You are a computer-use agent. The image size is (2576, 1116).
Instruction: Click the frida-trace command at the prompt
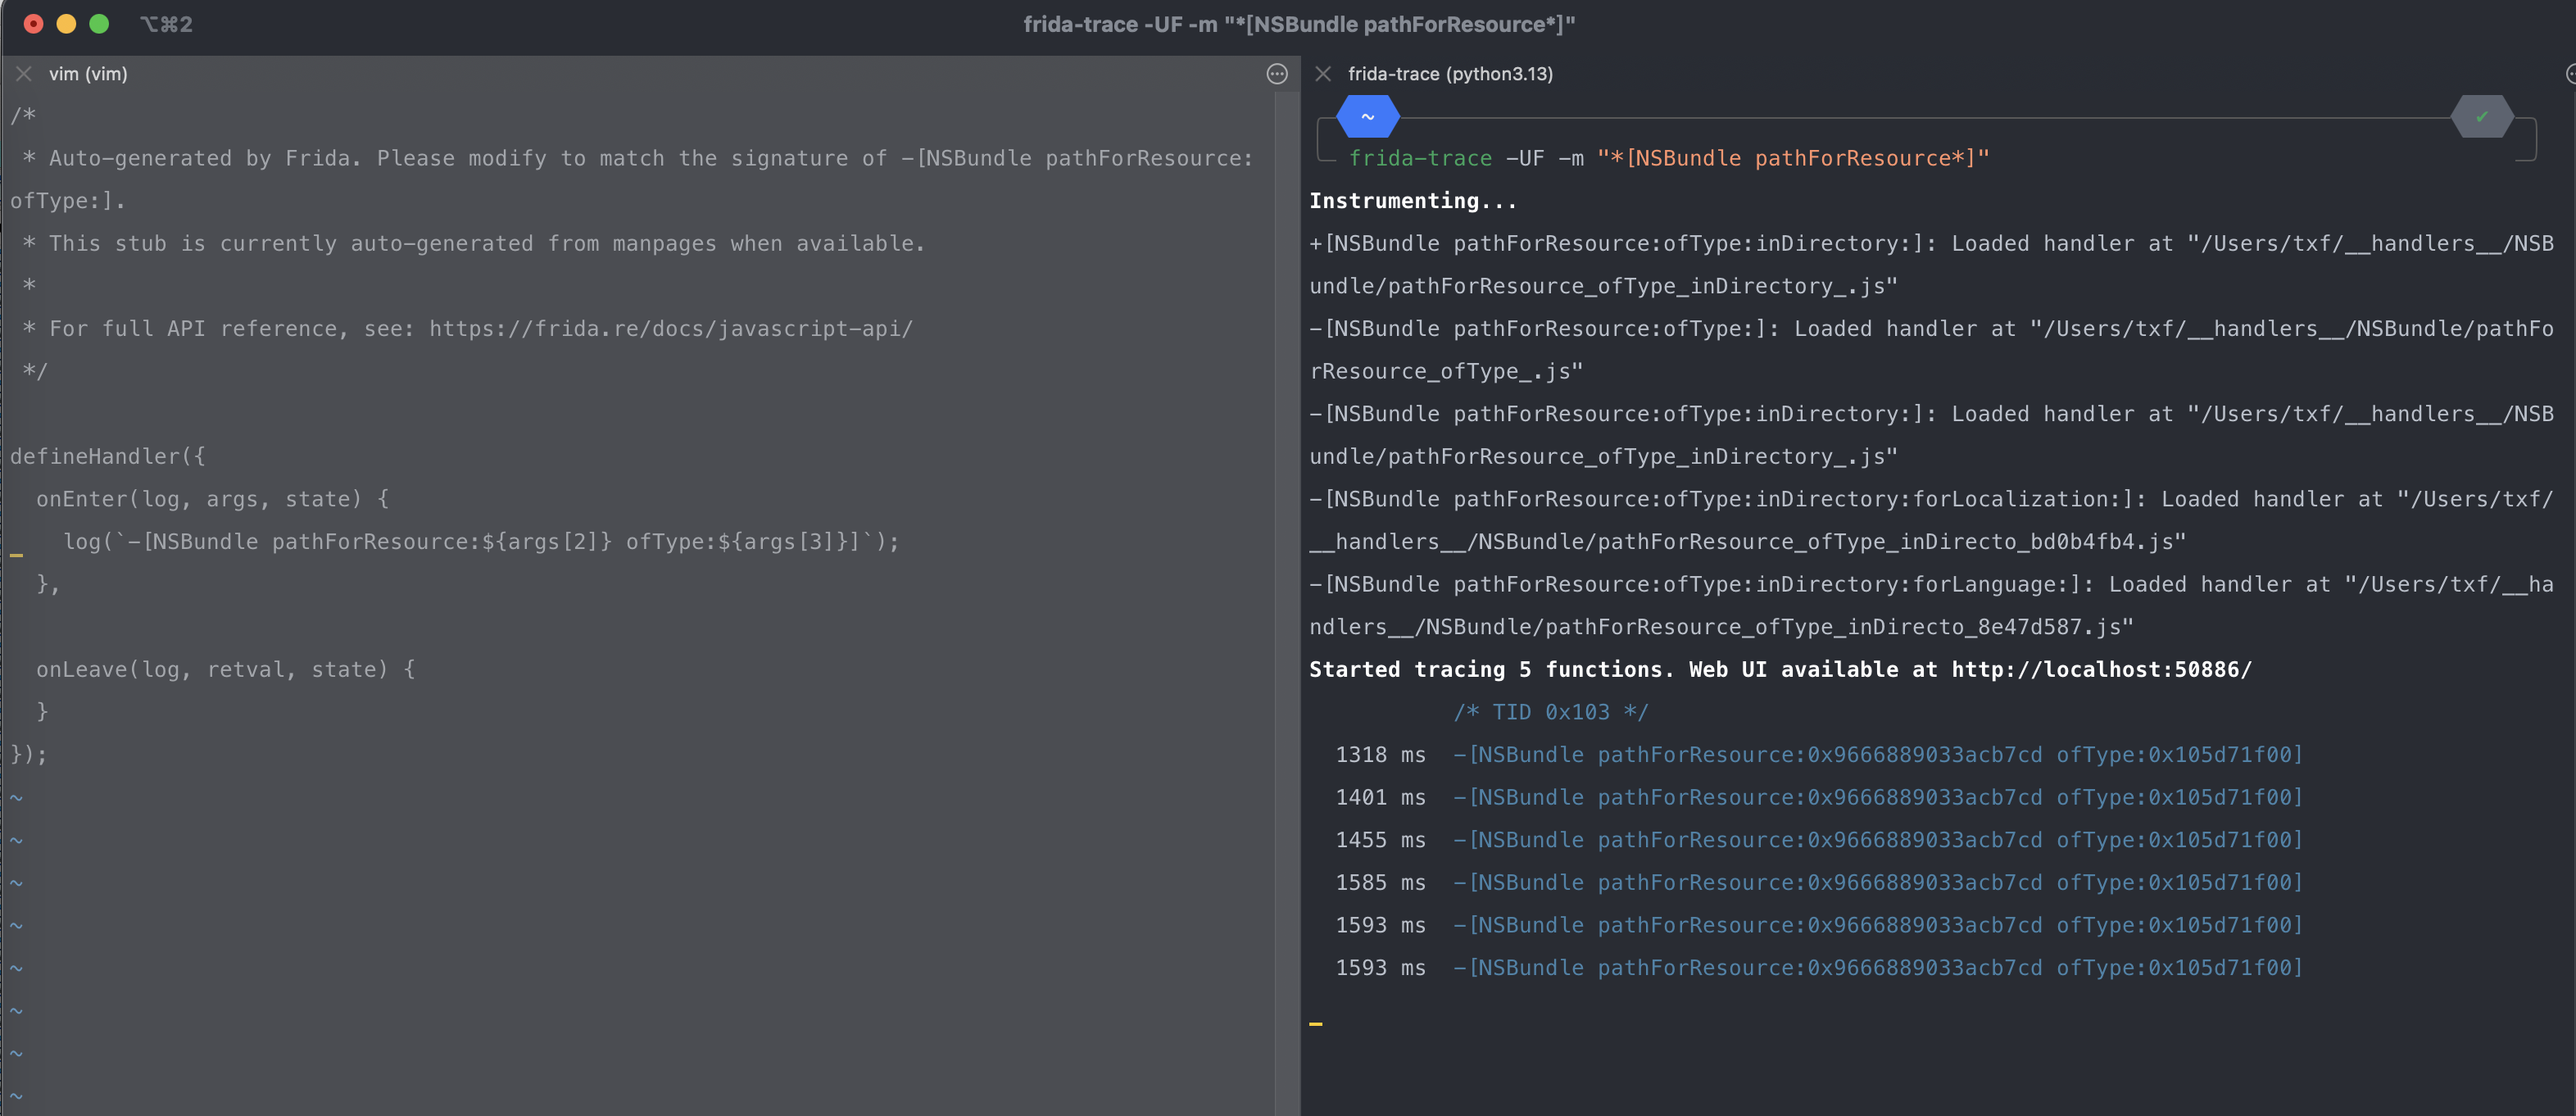(x=1669, y=158)
